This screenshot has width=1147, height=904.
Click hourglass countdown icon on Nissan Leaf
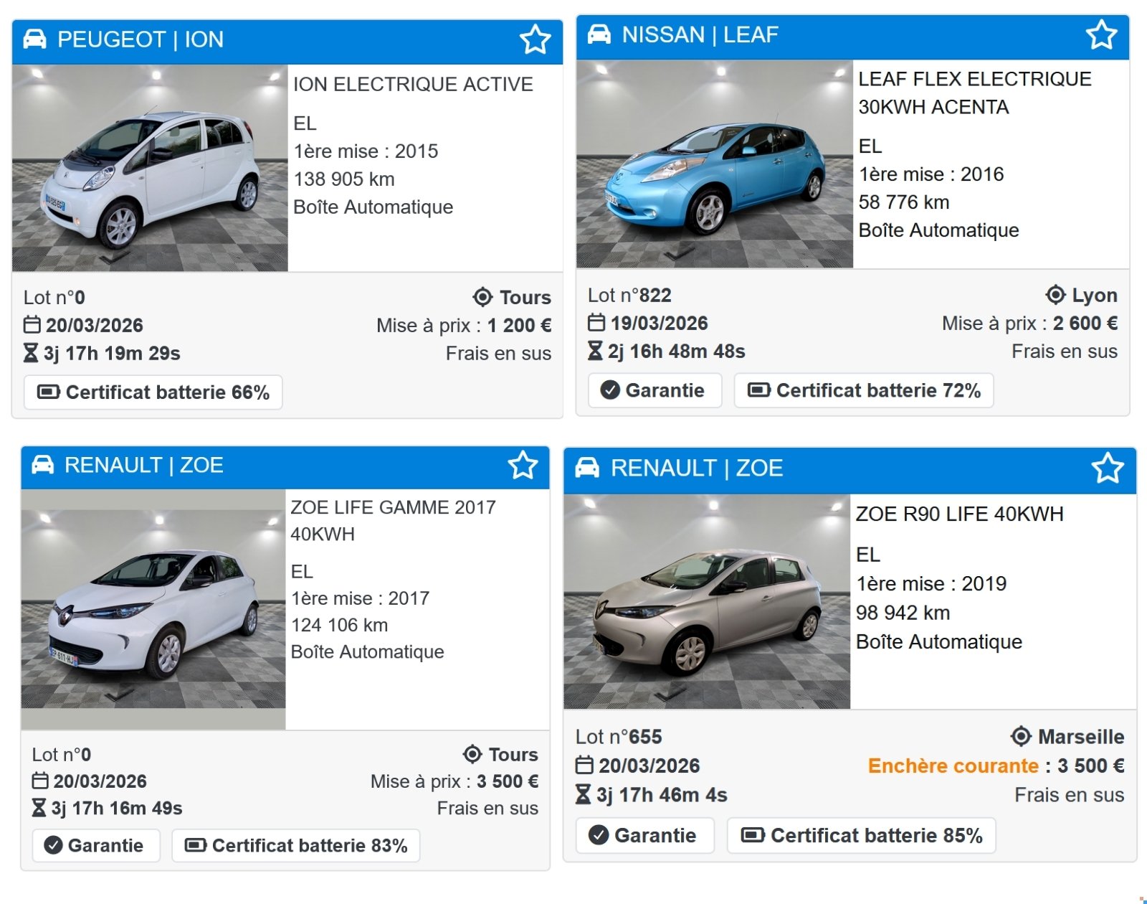tap(595, 351)
